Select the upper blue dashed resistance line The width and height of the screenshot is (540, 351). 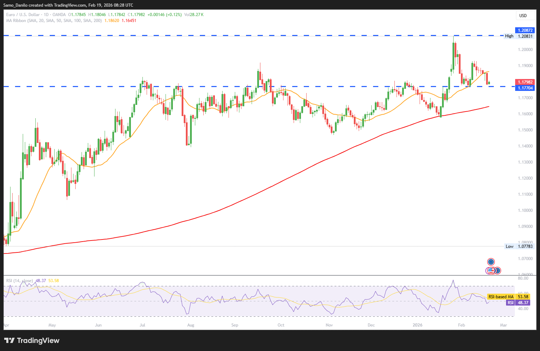(x=245, y=36)
